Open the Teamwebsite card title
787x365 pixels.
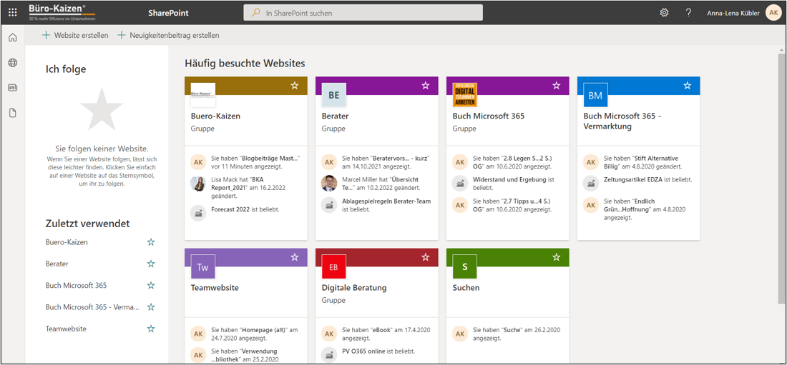tap(215, 289)
